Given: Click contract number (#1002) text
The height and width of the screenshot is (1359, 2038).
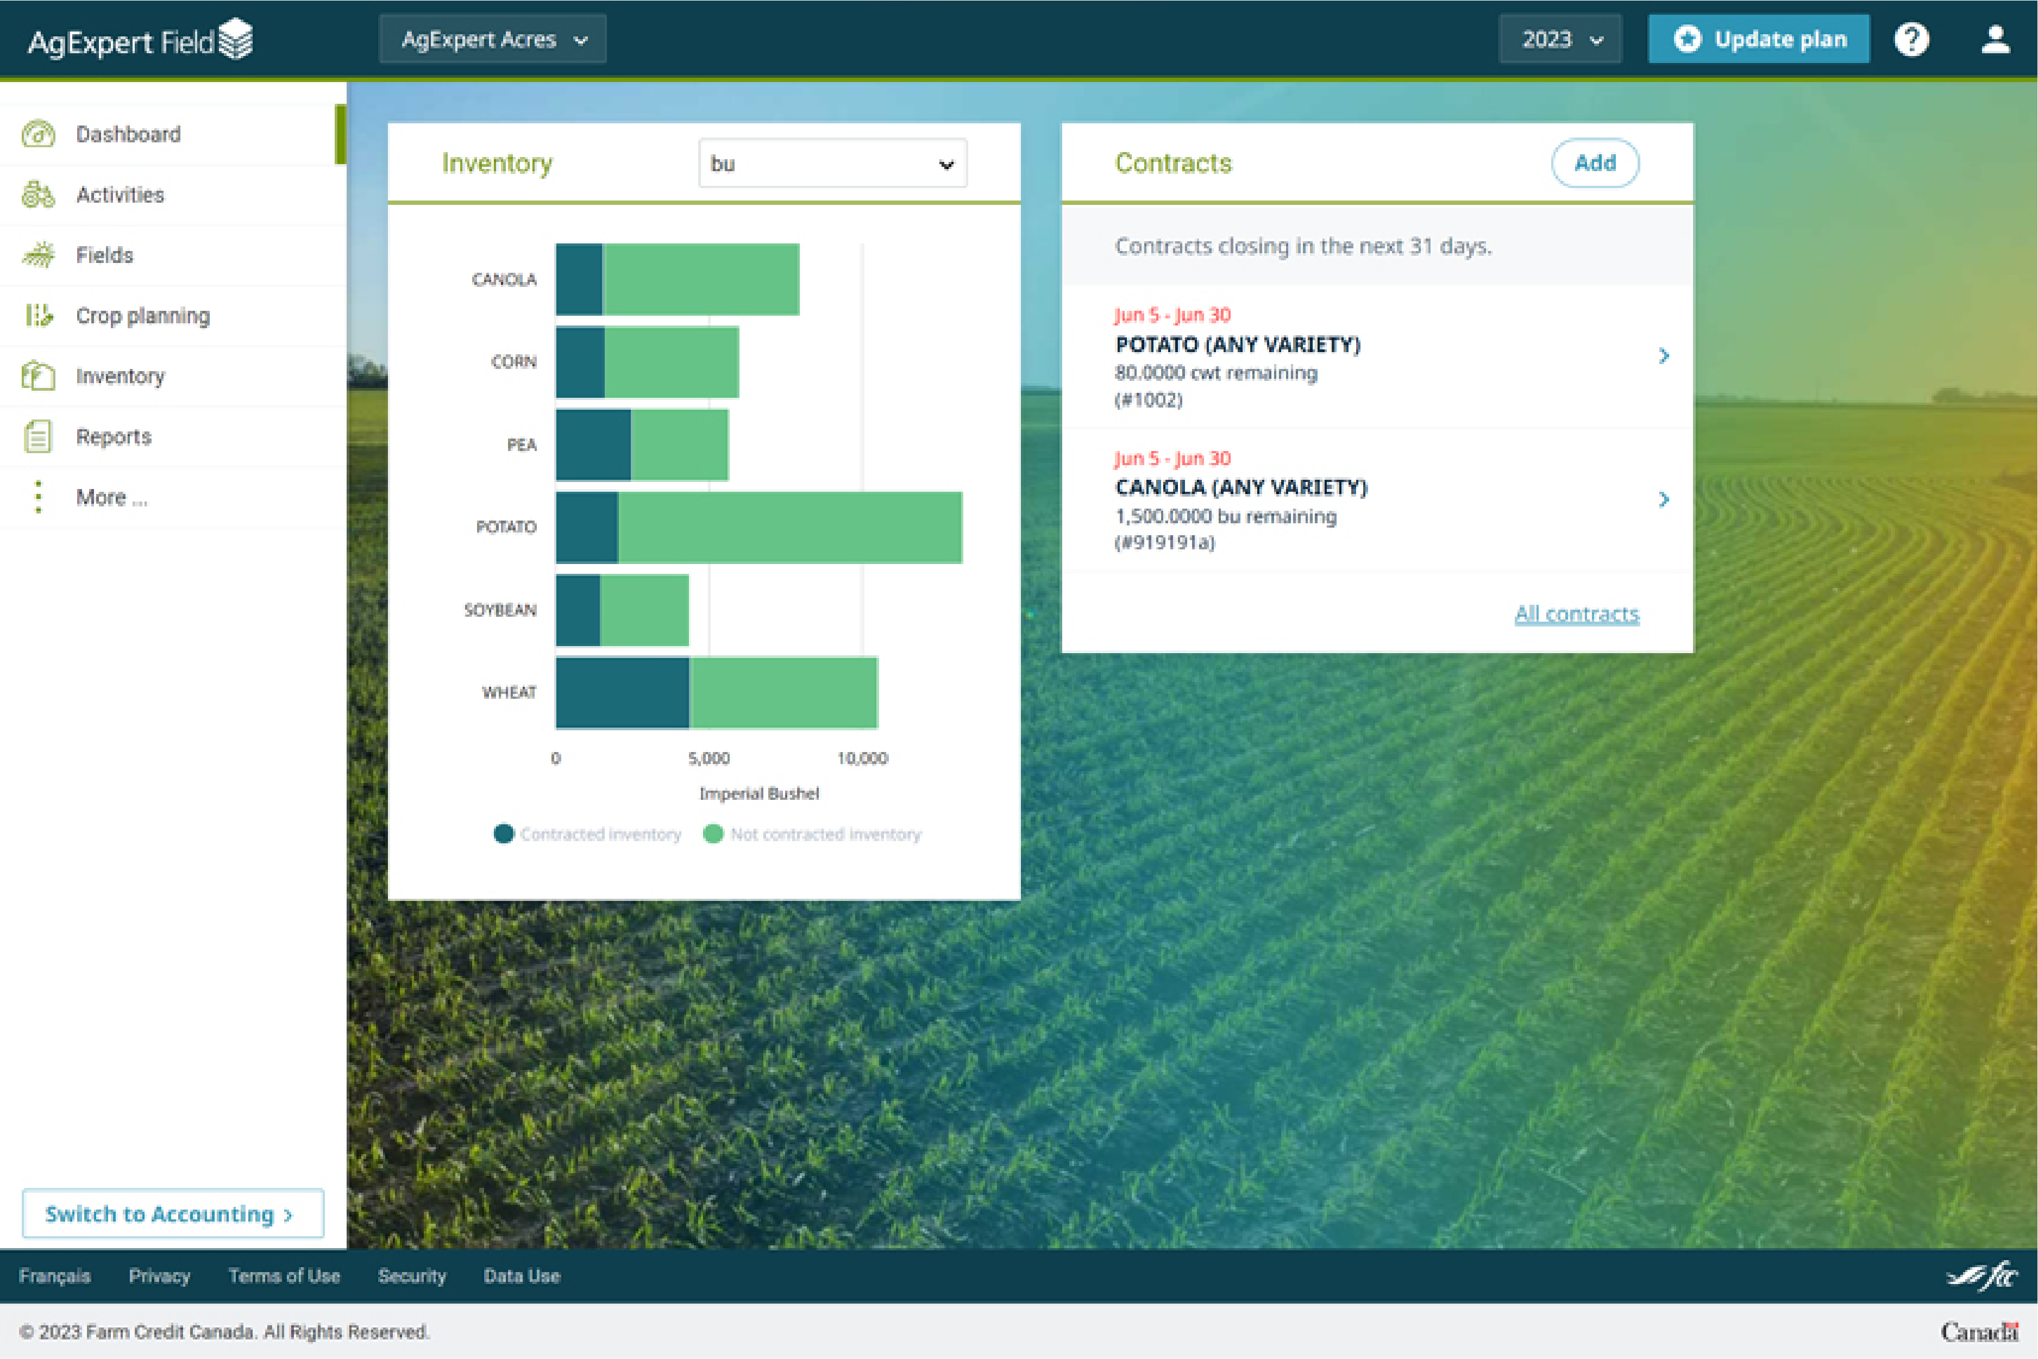Looking at the screenshot, I should point(1148,399).
